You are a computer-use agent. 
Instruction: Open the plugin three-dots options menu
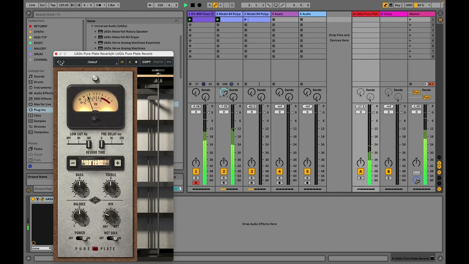[169, 62]
